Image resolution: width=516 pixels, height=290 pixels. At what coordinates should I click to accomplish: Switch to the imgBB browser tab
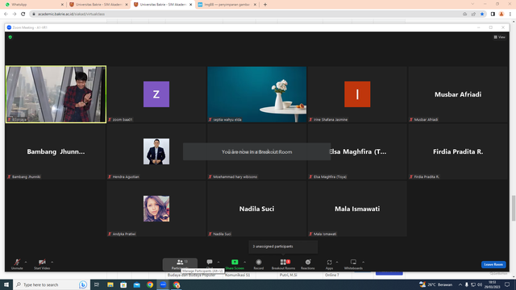(227, 5)
